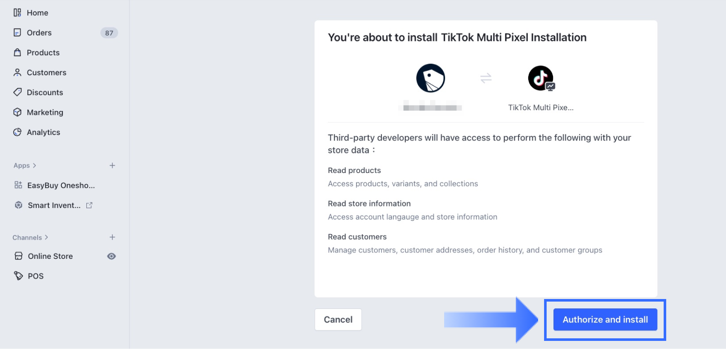Click the store logo avatar

(430, 78)
